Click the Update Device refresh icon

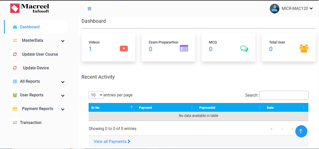pos(15,68)
